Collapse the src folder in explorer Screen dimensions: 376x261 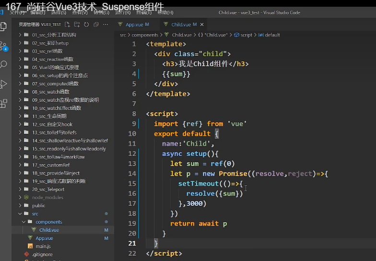(35, 214)
